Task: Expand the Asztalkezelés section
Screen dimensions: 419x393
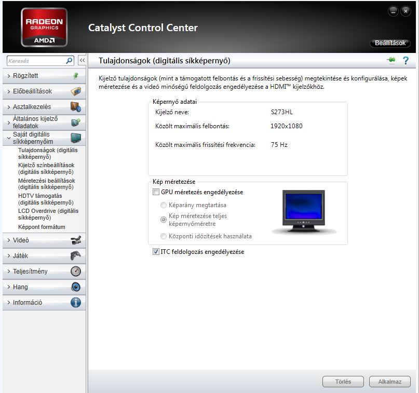Action: 44,107
